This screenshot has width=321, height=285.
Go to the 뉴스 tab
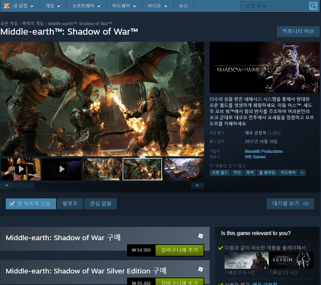tap(183, 6)
